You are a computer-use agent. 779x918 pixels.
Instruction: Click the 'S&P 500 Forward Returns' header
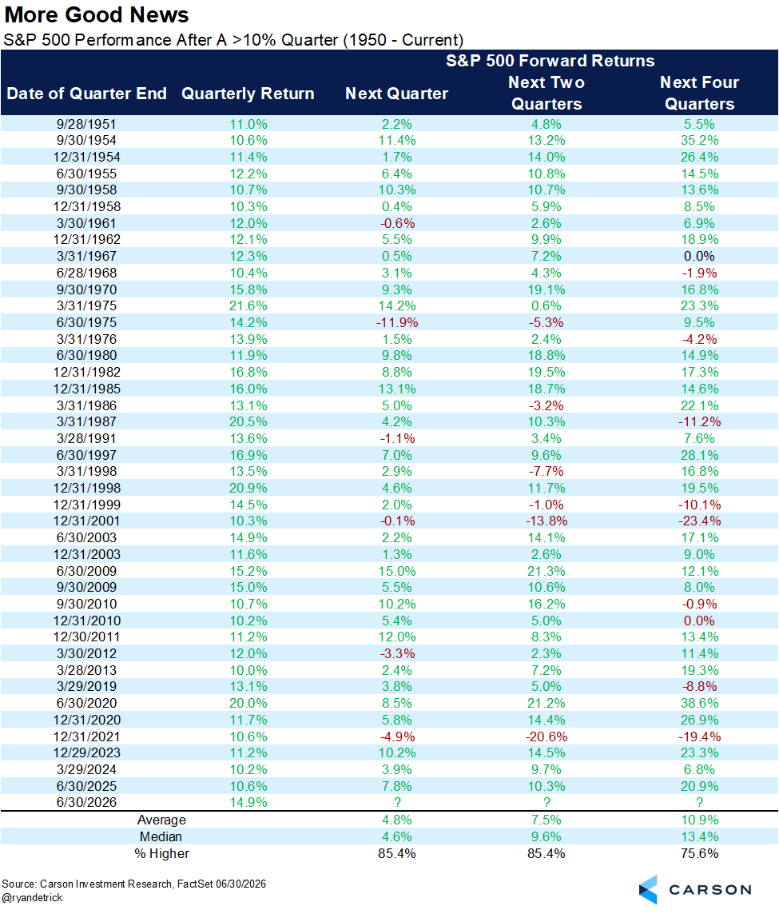[x=550, y=61]
